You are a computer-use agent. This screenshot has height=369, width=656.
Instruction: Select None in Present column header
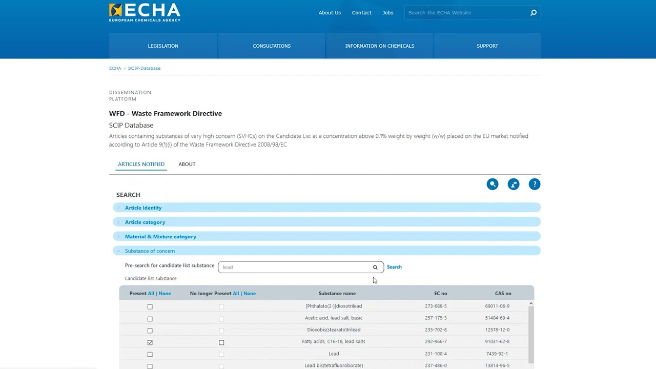point(165,294)
